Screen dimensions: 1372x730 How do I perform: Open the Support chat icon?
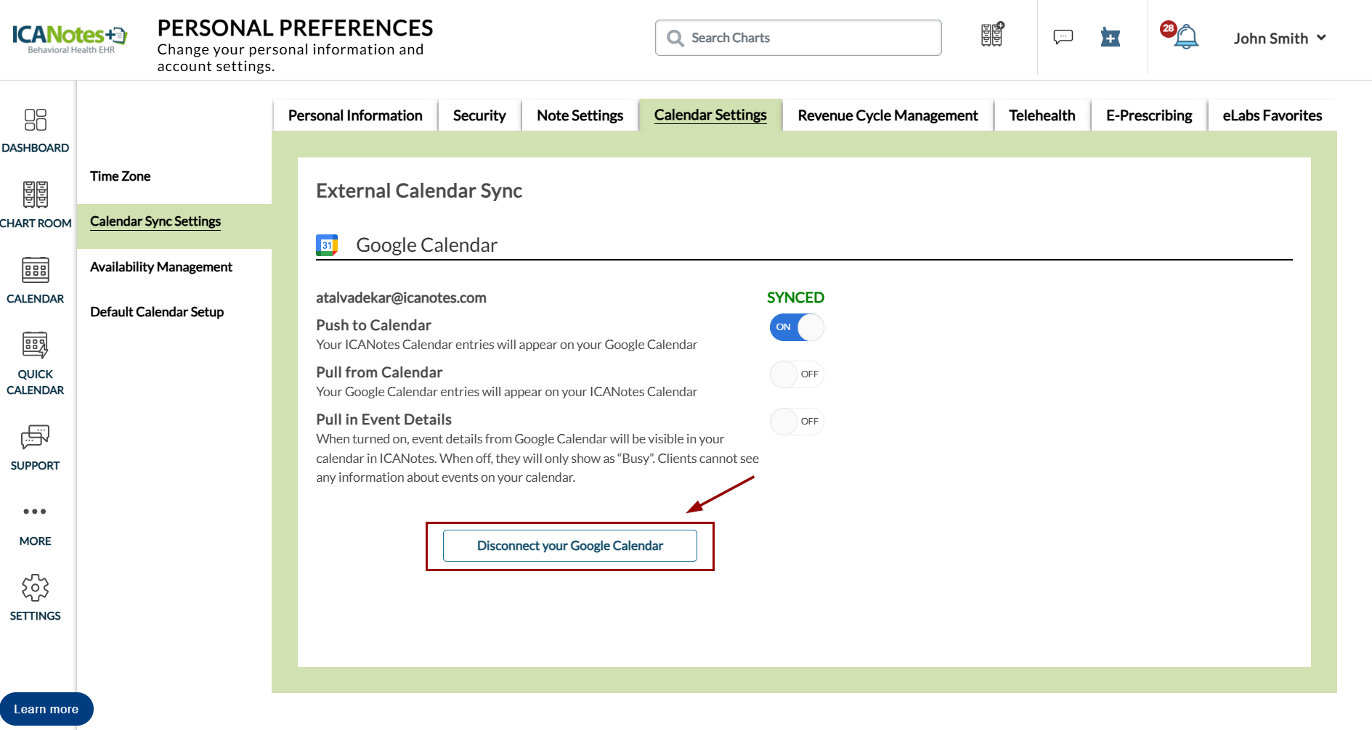36,437
